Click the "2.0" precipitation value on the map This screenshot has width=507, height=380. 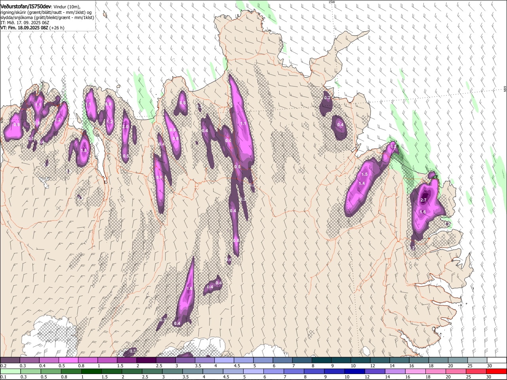pyautogui.click(x=125, y=127)
